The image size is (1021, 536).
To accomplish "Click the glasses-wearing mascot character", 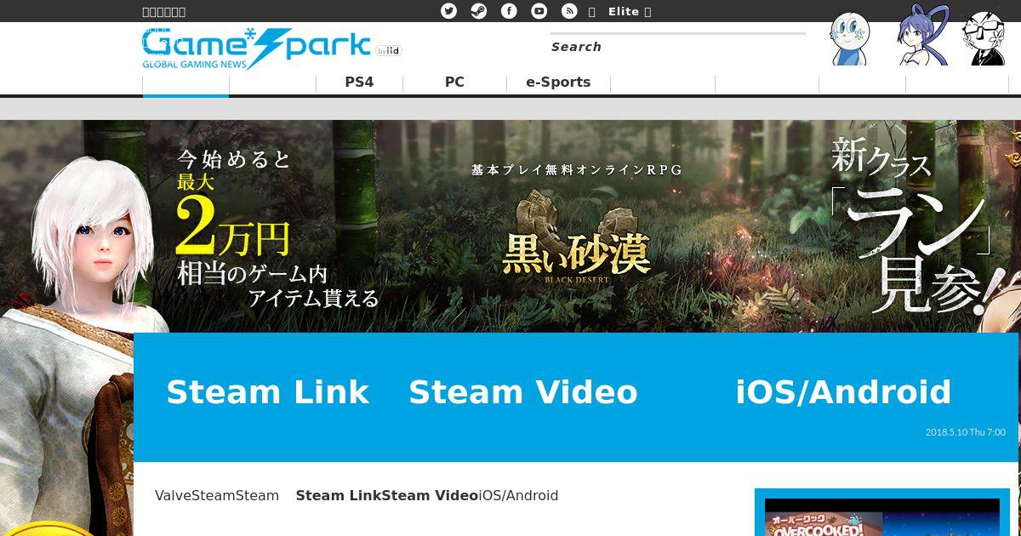I will tap(984, 37).
